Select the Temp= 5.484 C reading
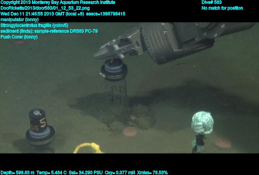This screenshot has height=175, width=259. (51, 173)
